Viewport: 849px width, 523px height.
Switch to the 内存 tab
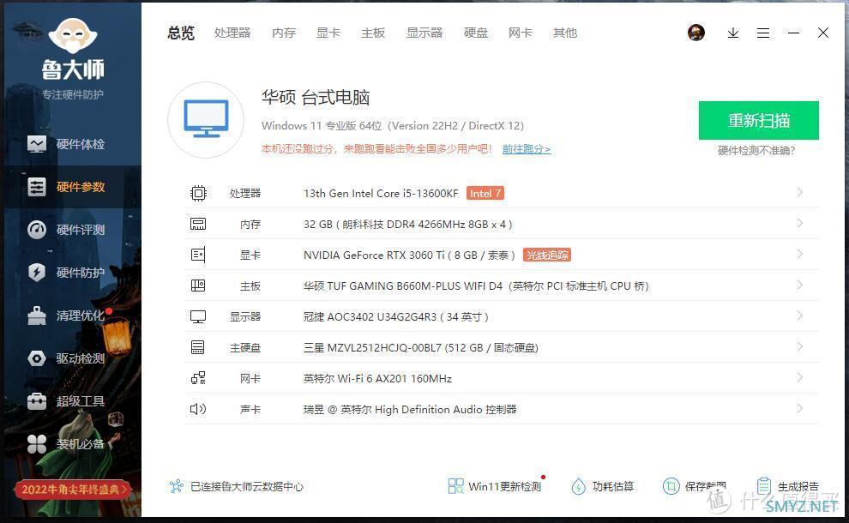pos(284,33)
